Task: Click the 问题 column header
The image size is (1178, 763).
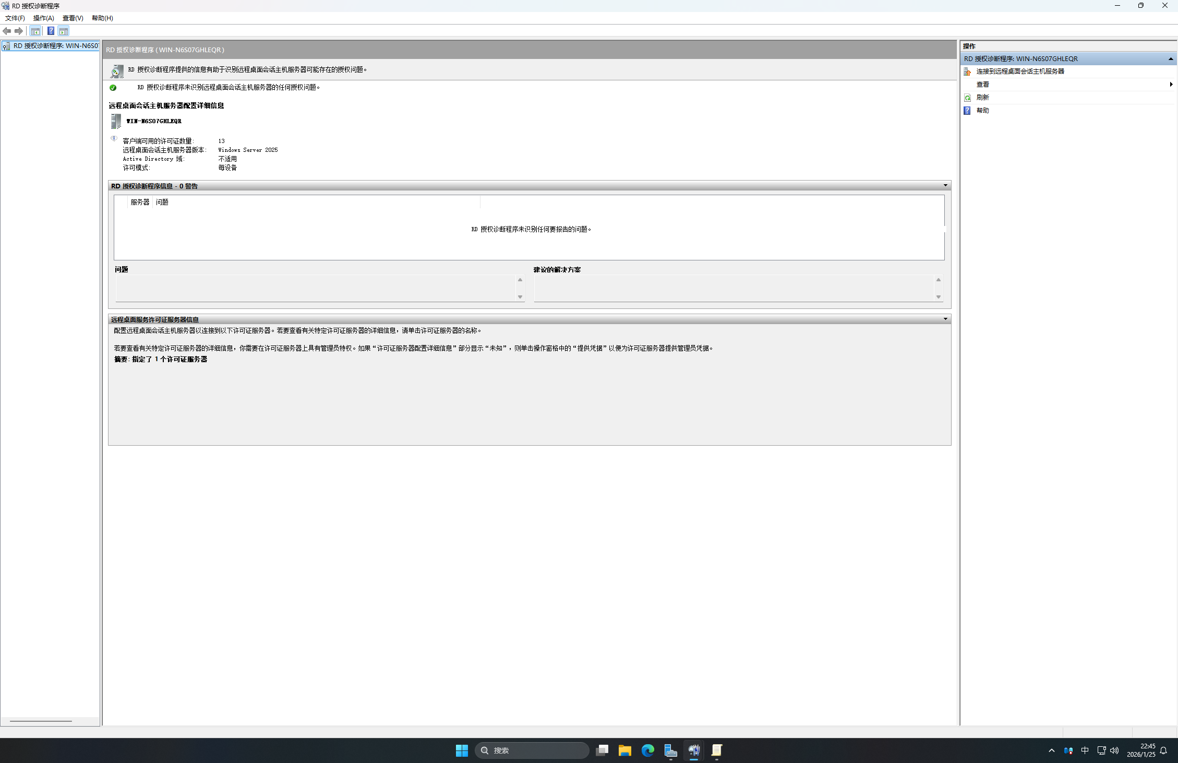Action: coord(162,202)
